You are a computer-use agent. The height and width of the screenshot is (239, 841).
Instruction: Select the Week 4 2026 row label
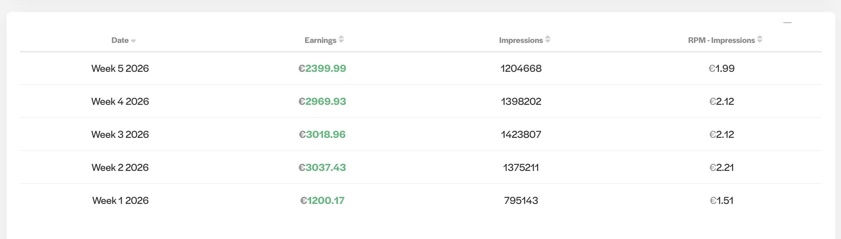coord(120,102)
